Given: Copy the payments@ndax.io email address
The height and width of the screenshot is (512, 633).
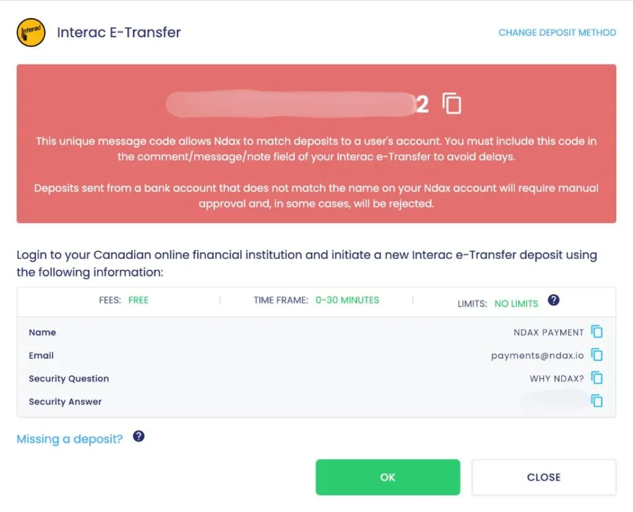Looking at the screenshot, I should click(597, 355).
